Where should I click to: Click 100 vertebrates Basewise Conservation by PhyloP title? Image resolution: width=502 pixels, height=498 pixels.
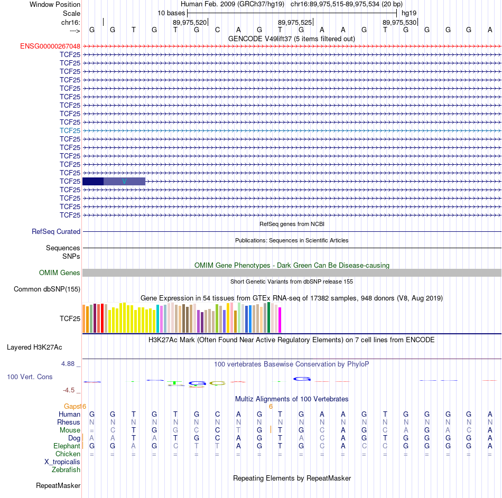coord(292,364)
